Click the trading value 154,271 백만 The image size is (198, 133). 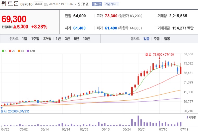click(183, 28)
